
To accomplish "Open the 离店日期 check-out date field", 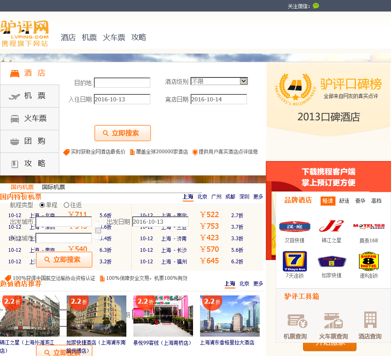I will point(219,99).
